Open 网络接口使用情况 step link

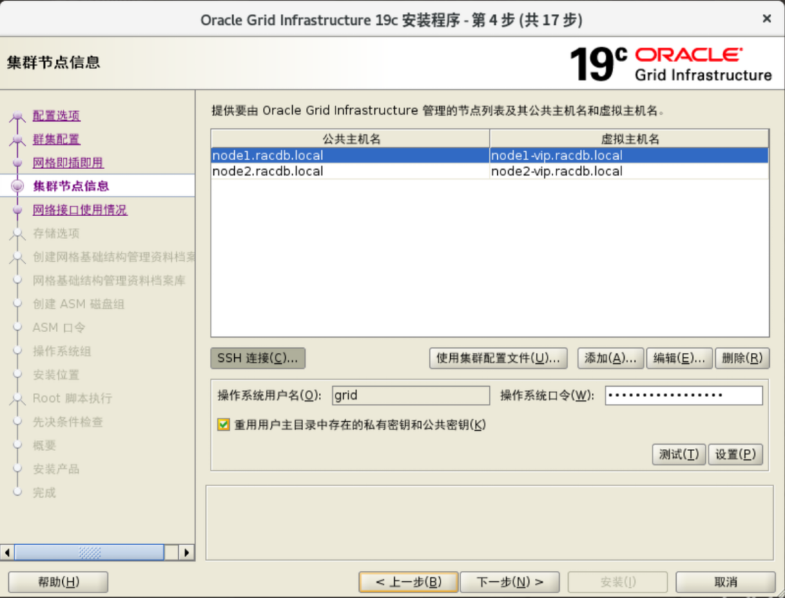point(79,210)
